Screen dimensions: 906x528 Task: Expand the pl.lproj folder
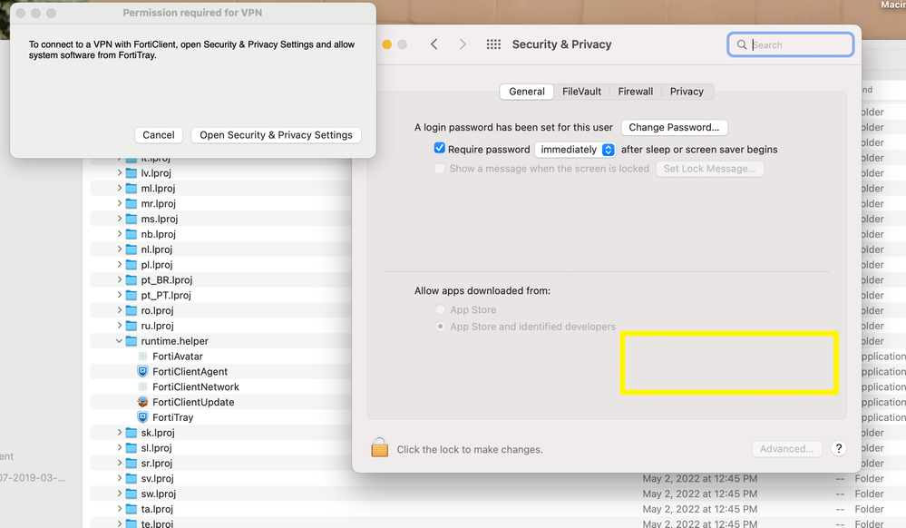(x=119, y=264)
